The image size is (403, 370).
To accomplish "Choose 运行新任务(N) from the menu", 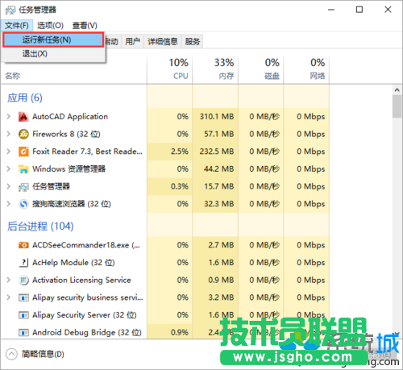I will (x=53, y=40).
